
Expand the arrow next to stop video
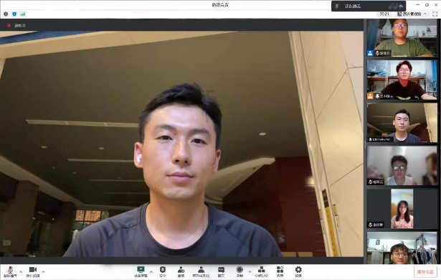coord(43,272)
